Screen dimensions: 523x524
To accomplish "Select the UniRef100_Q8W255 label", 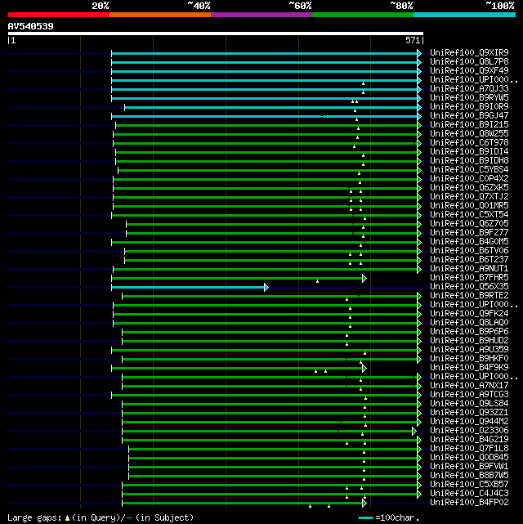I will pos(469,134).
